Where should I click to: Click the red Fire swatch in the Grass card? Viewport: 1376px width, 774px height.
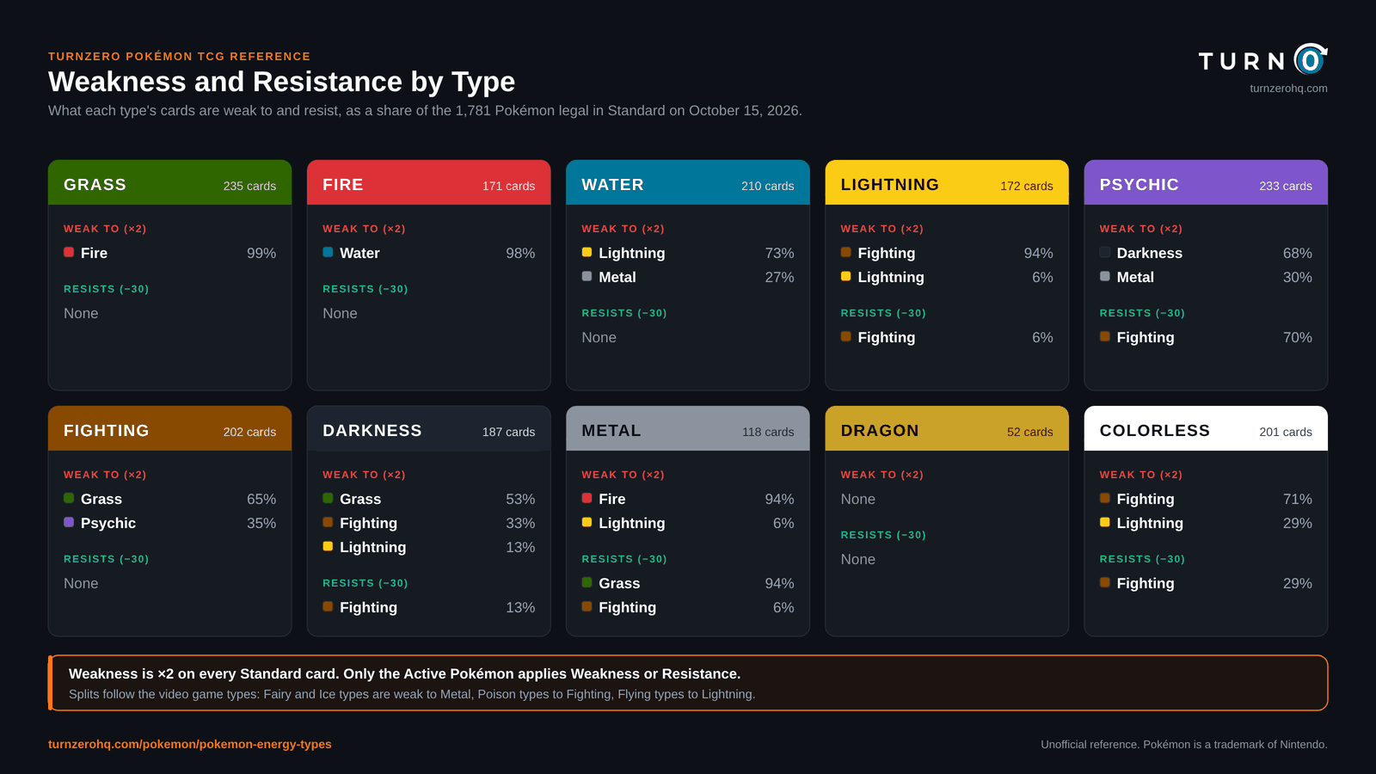(x=69, y=252)
